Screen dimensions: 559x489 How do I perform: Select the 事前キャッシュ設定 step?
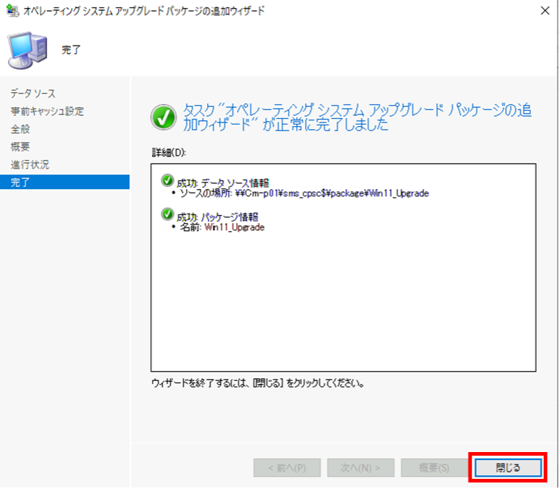pyautogui.click(x=47, y=112)
